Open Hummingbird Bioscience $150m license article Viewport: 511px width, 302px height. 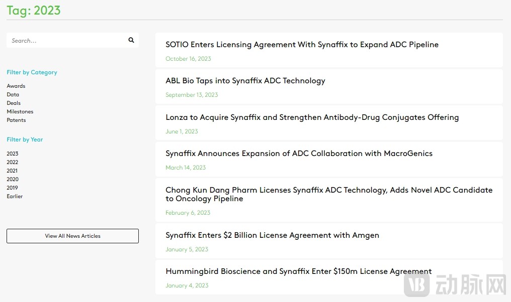point(298,271)
